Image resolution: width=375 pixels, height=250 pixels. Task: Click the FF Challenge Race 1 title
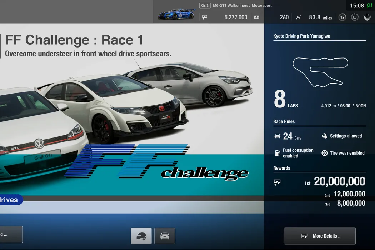(x=74, y=40)
